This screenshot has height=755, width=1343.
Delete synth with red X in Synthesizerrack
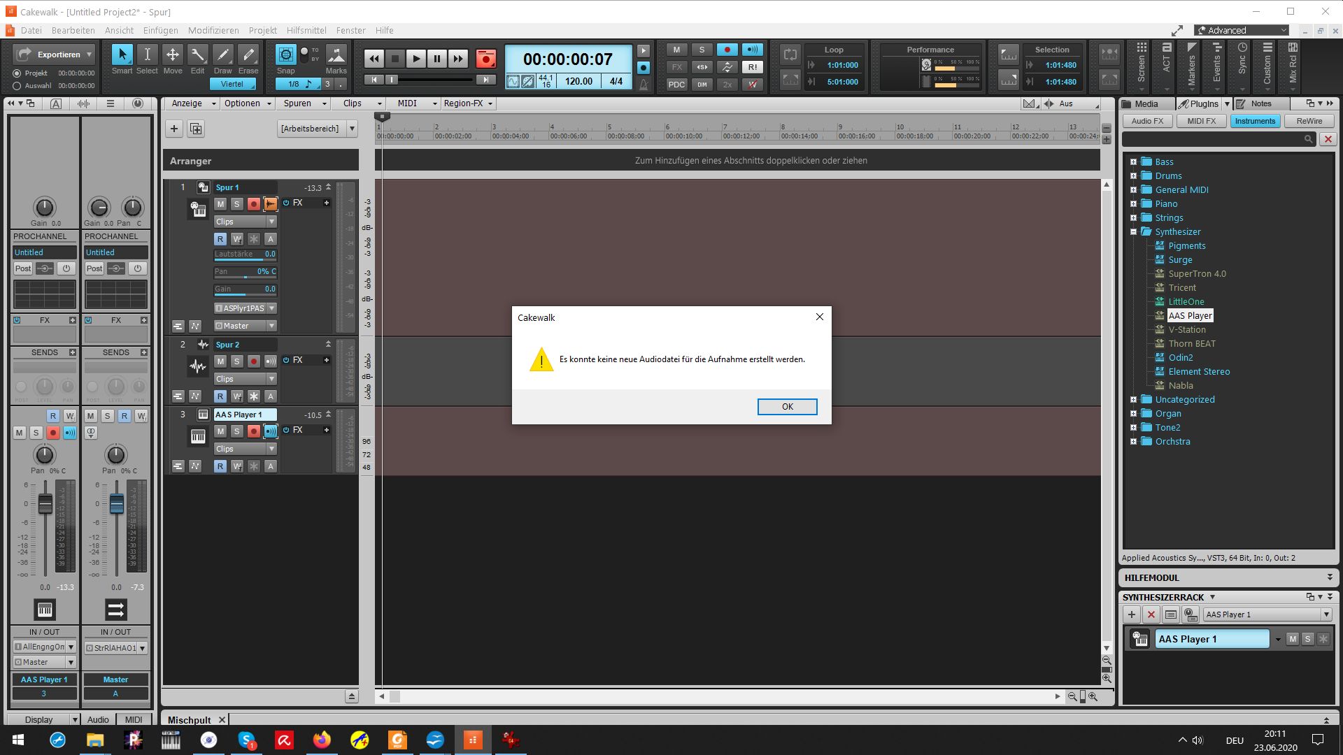click(x=1151, y=614)
